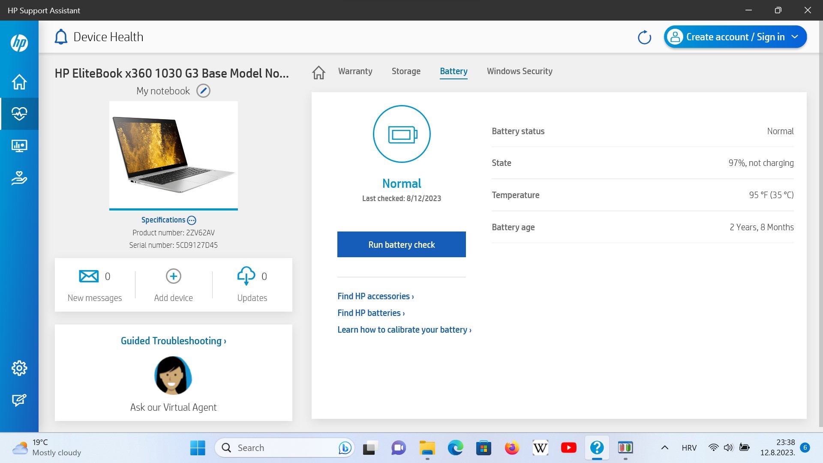
Task: Click the Specifications link text
Action: 163,220
